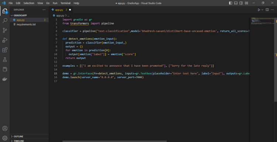Click line number 4 in the gutter

click(x=57, y=31)
